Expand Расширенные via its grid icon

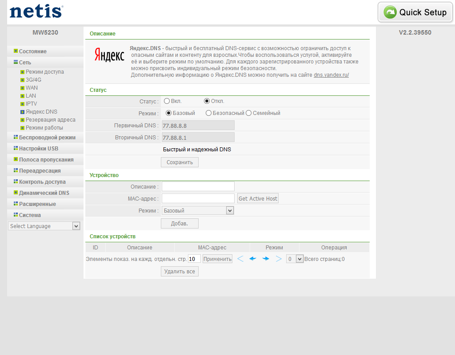(x=16, y=204)
